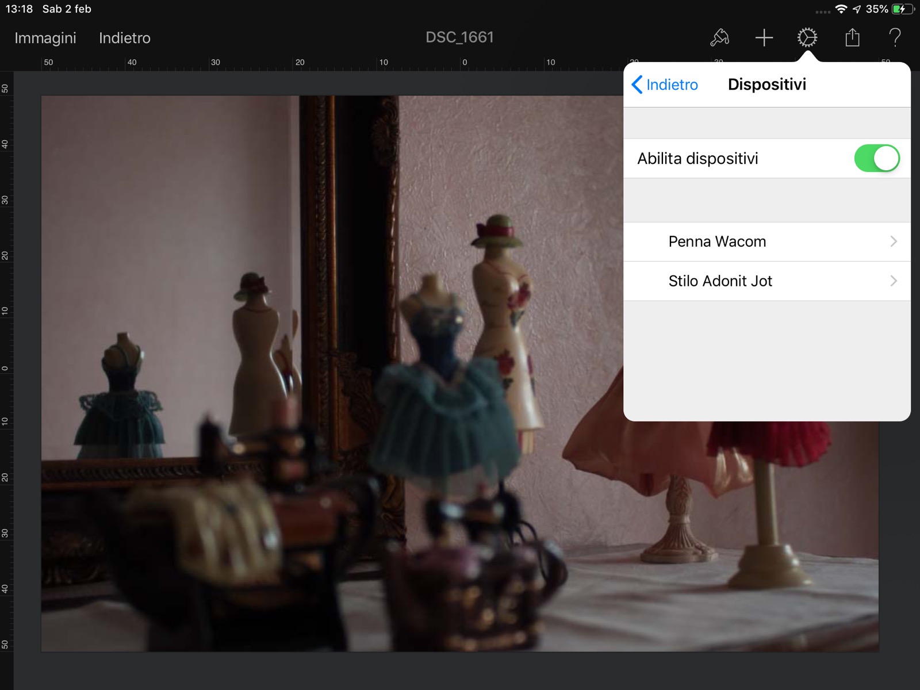
Task: Tap the Wi-Fi status icon
Action: [841, 9]
